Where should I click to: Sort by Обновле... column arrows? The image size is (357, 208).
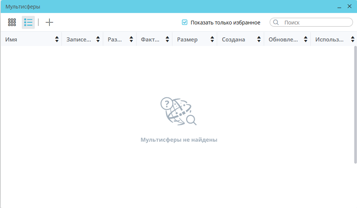click(x=305, y=39)
